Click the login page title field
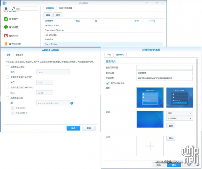 (164, 67)
